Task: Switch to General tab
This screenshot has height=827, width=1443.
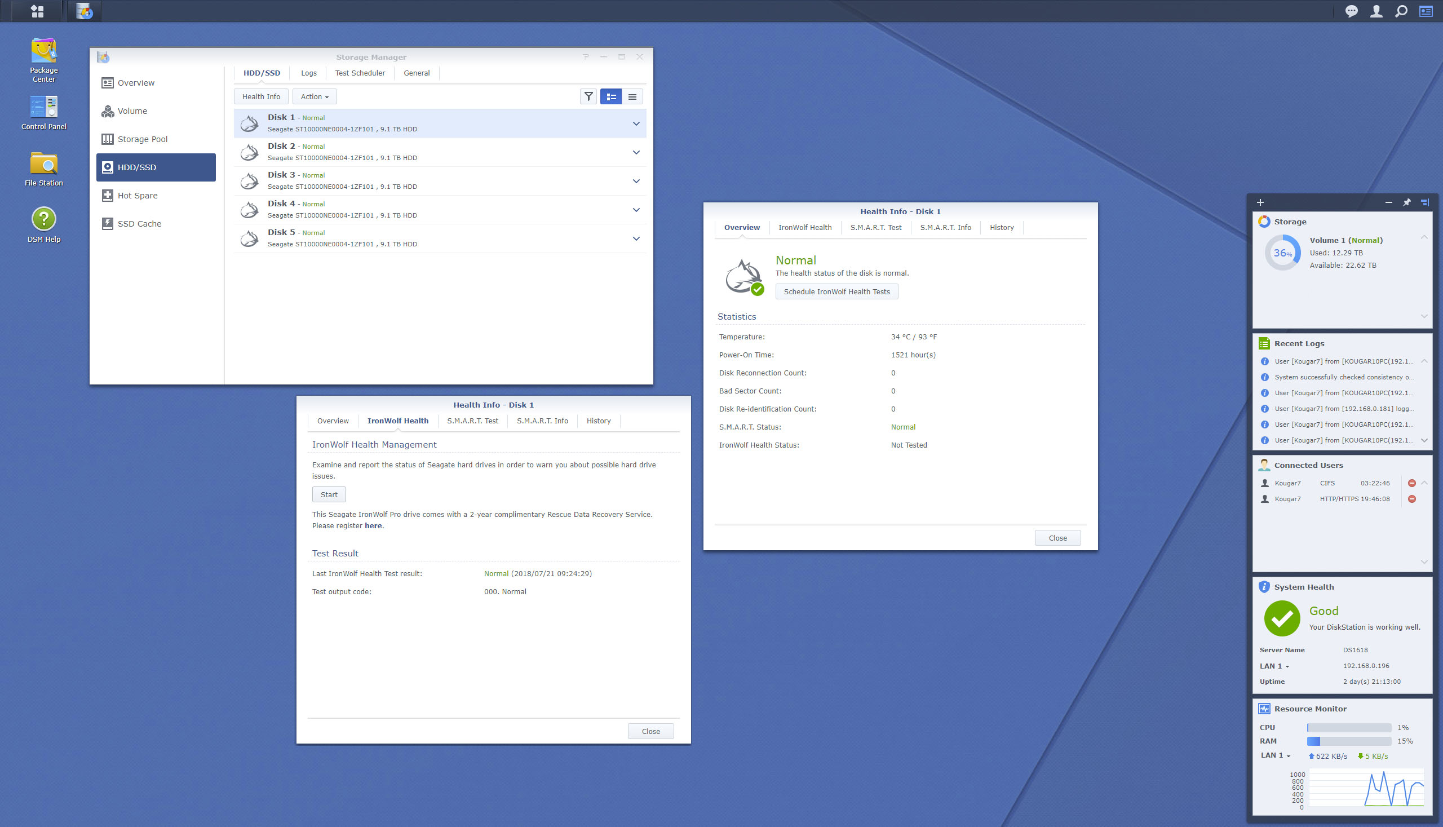Action: (417, 73)
